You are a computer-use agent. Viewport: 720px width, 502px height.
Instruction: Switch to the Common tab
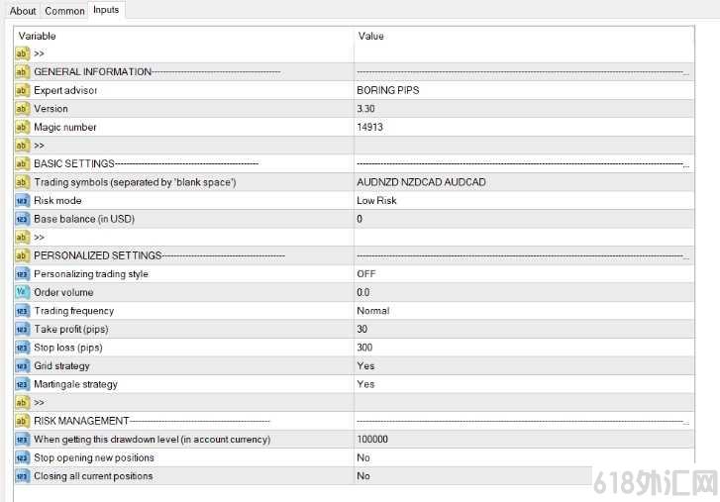[64, 11]
